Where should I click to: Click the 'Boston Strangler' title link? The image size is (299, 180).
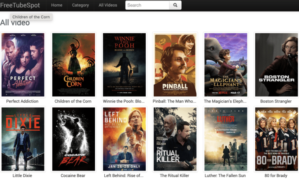click(276, 101)
